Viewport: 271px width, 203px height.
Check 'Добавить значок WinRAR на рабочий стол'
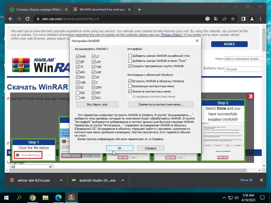point(130,56)
